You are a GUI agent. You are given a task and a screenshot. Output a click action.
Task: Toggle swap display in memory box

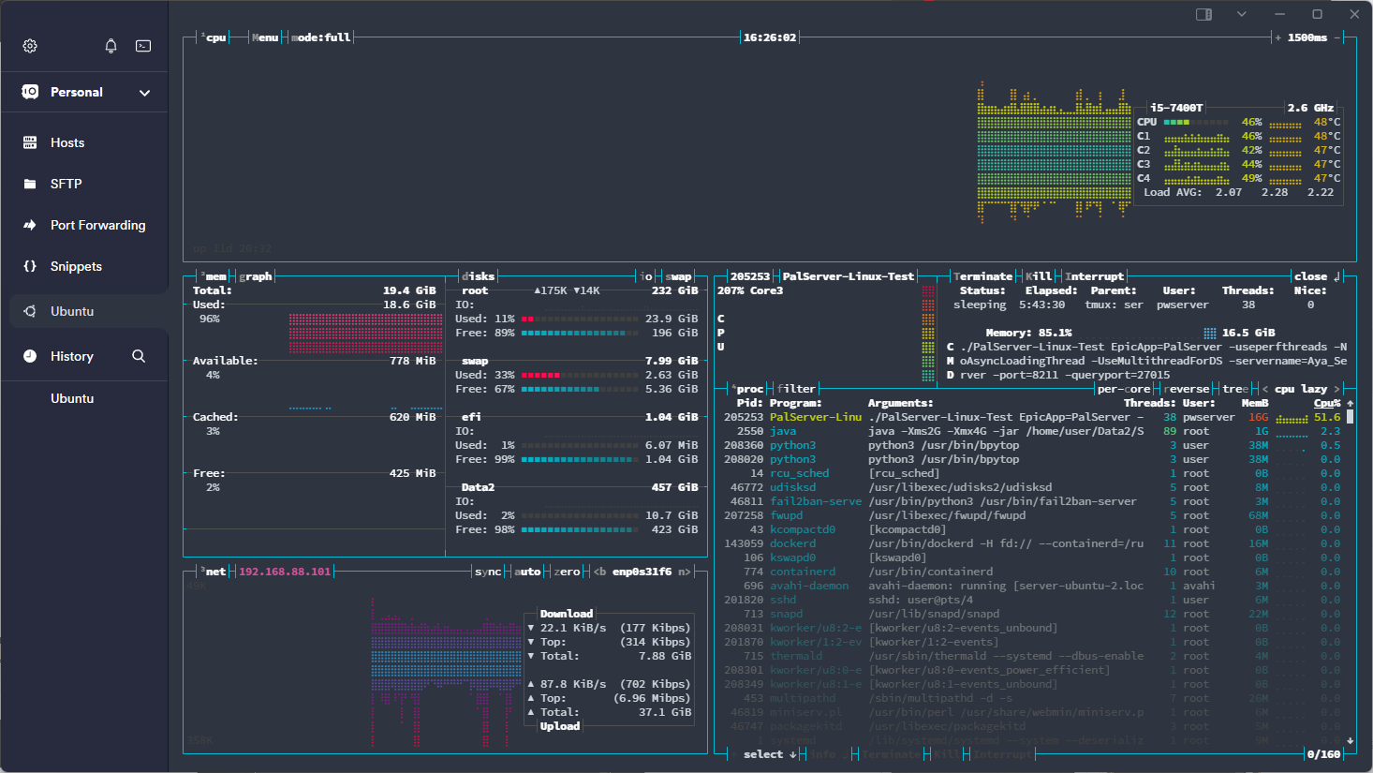pos(678,276)
